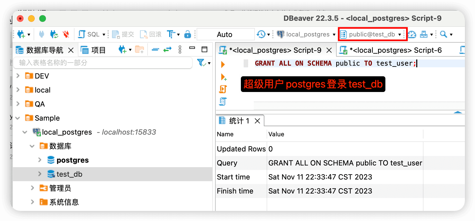Collapse the Sample folder

(18, 118)
